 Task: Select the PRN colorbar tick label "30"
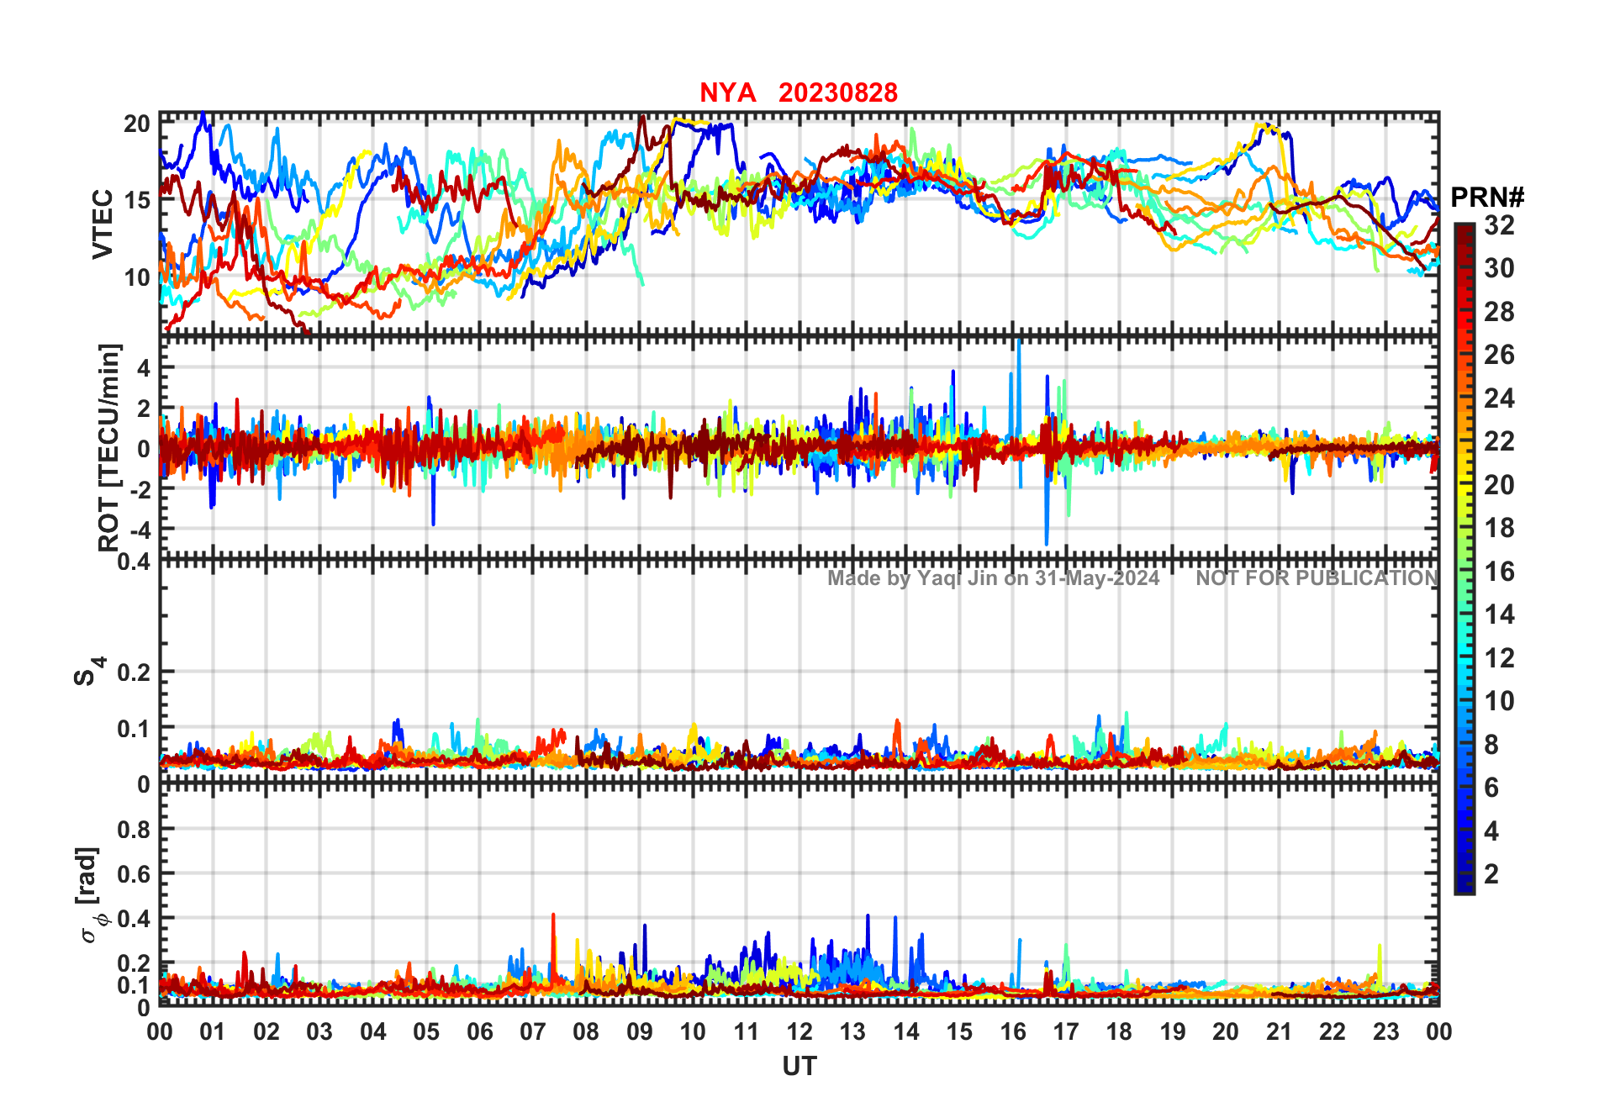pyautogui.click(x=1499, y=268)
